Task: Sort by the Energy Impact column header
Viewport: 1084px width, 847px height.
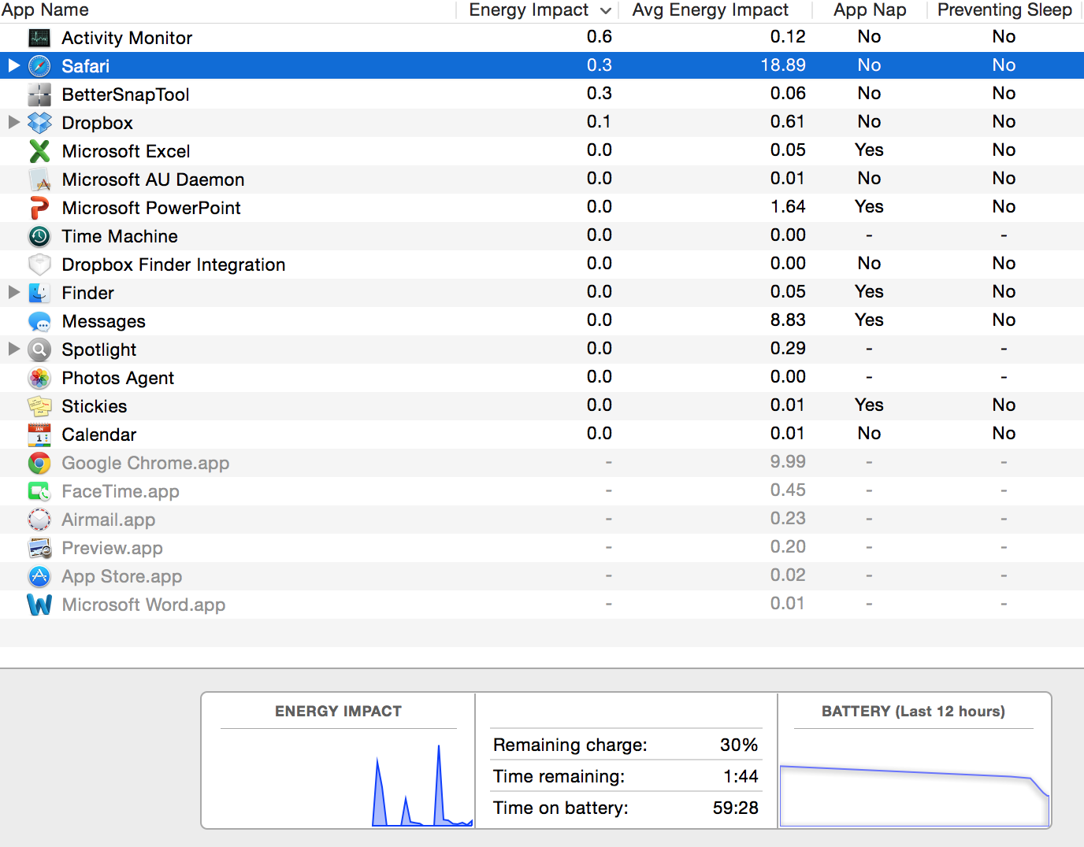Action: point(529,10)
